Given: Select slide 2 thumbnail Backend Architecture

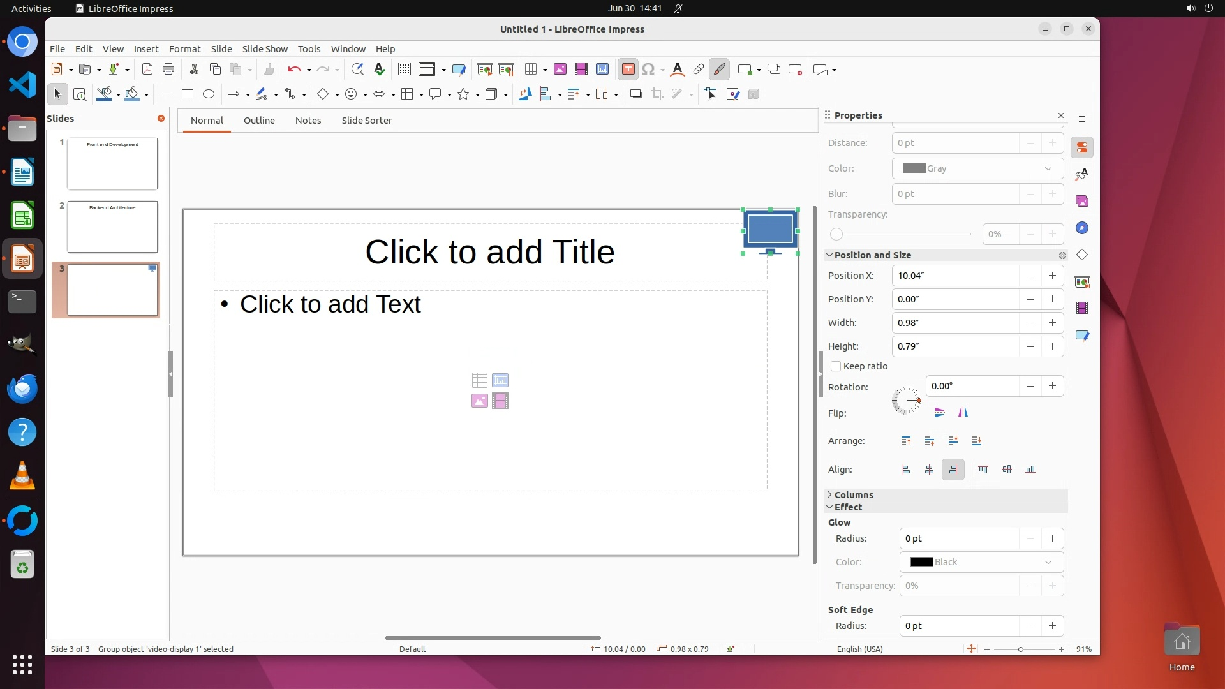Looking at the screenshot, I should click(x=112, y=227).
